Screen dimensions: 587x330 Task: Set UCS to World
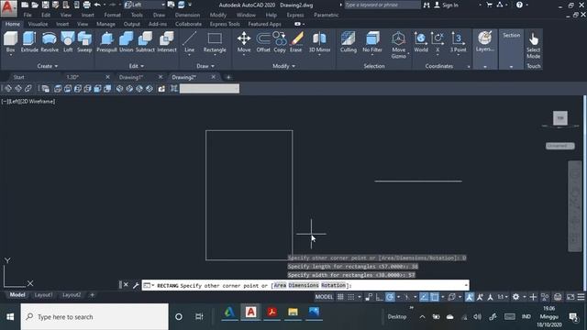click(421, 42)
